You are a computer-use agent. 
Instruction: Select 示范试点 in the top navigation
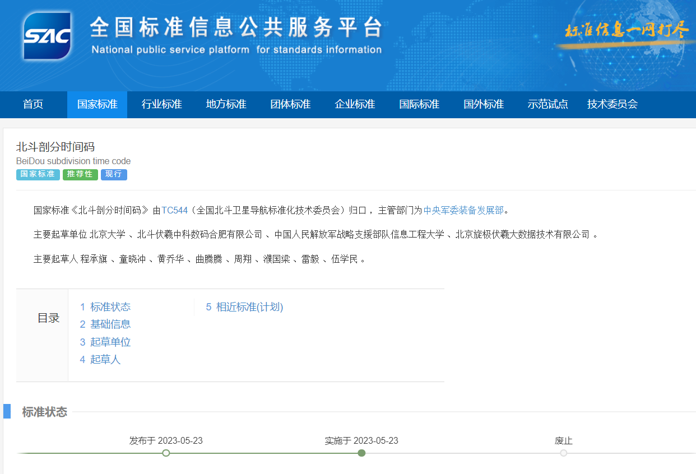547,104
